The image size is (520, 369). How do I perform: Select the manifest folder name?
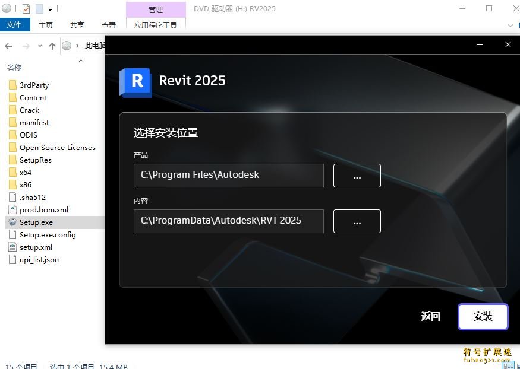tap(34, 123)
